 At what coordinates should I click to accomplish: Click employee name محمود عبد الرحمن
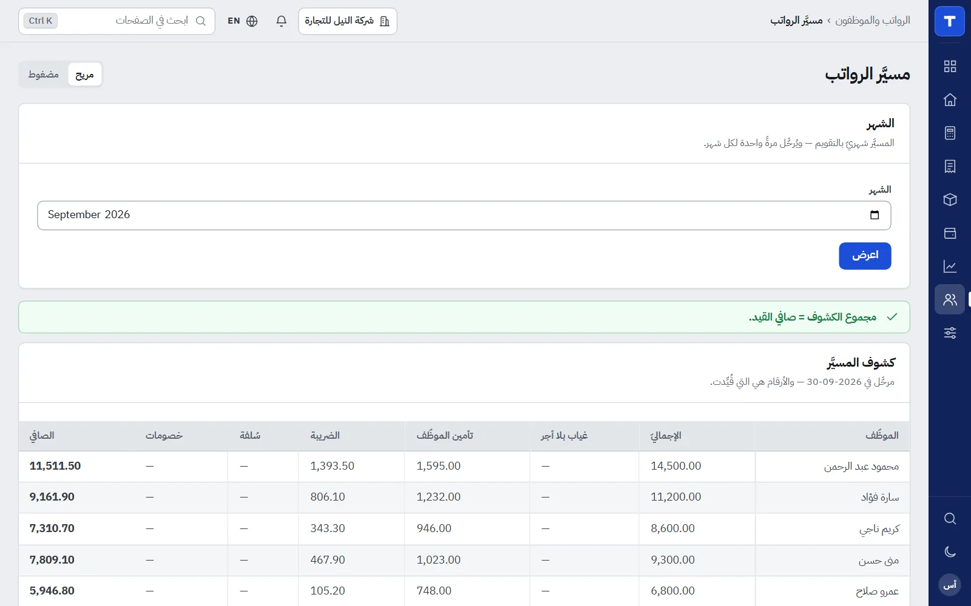(x=861, y=467)
